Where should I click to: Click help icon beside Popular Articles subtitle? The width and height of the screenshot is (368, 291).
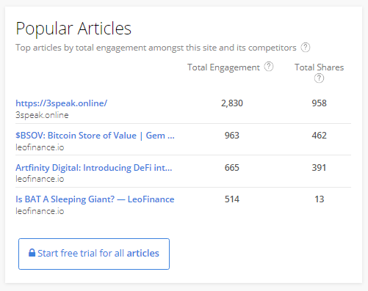(x=306, y=47)
